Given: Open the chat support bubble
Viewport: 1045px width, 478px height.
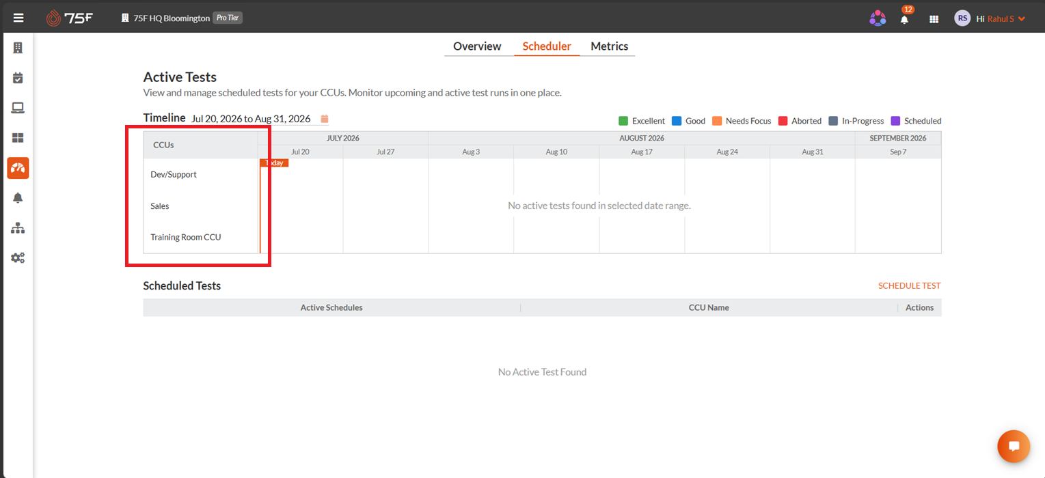Looking at the screenshot, I should (x=1014, y=447).
